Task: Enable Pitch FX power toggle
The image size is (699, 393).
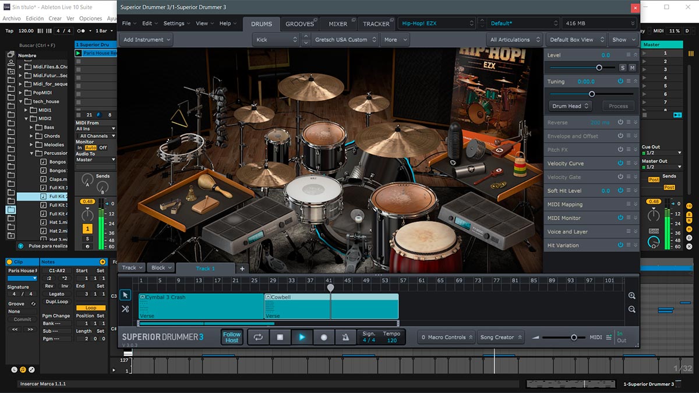Action: click(620, 150)
